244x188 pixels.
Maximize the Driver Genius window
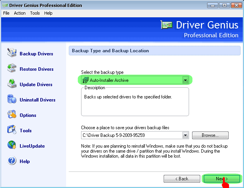[x=224, y=5]
